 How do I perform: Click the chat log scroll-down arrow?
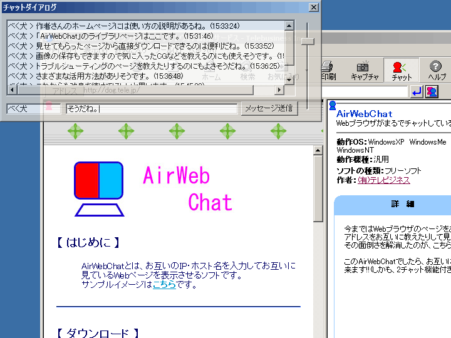coord(289,80)
